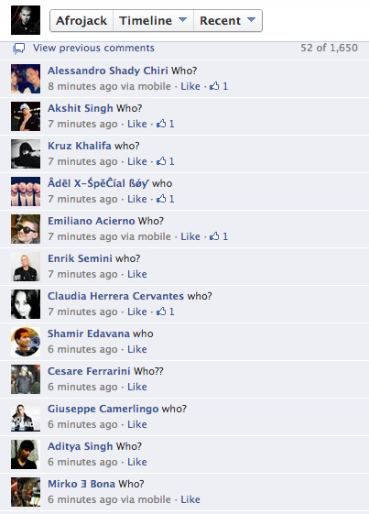This screenshot has width=369, height=514.
Task: Expand the Timeline dropdown
Action: 153,21
